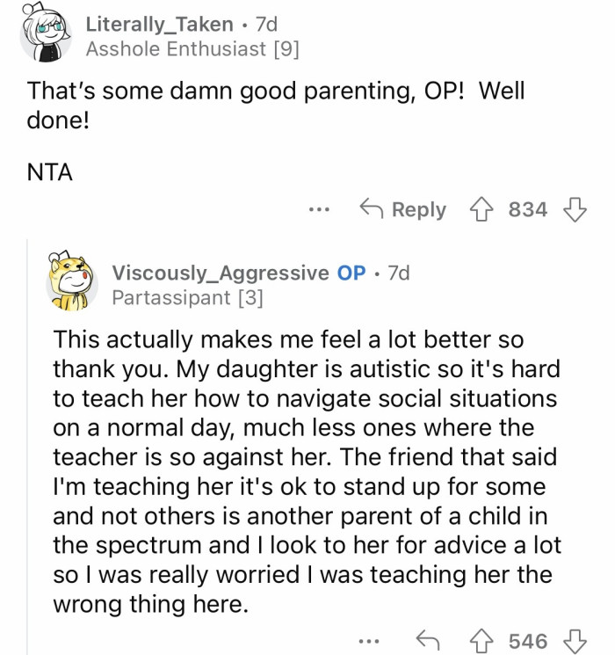
Task: Select the Asshole Enthusiast [9] flair
Action: click(x=192, y=49)
